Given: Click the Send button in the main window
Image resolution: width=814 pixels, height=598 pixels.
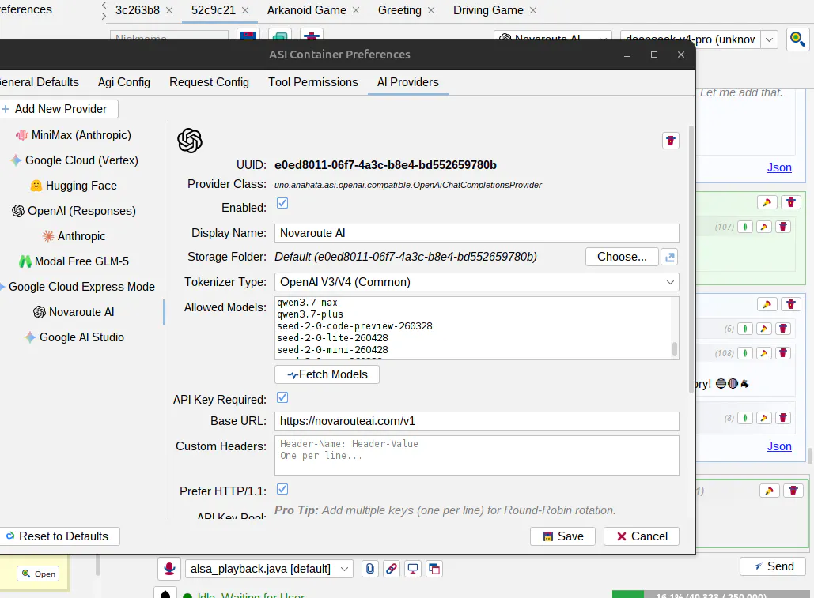Looking at the screenshot, I should pos(772,566).
